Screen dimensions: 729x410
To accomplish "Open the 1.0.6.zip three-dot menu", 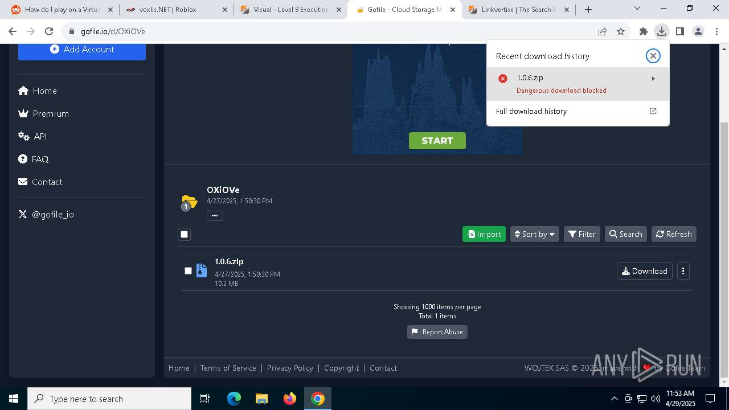I will click(683, 271).
